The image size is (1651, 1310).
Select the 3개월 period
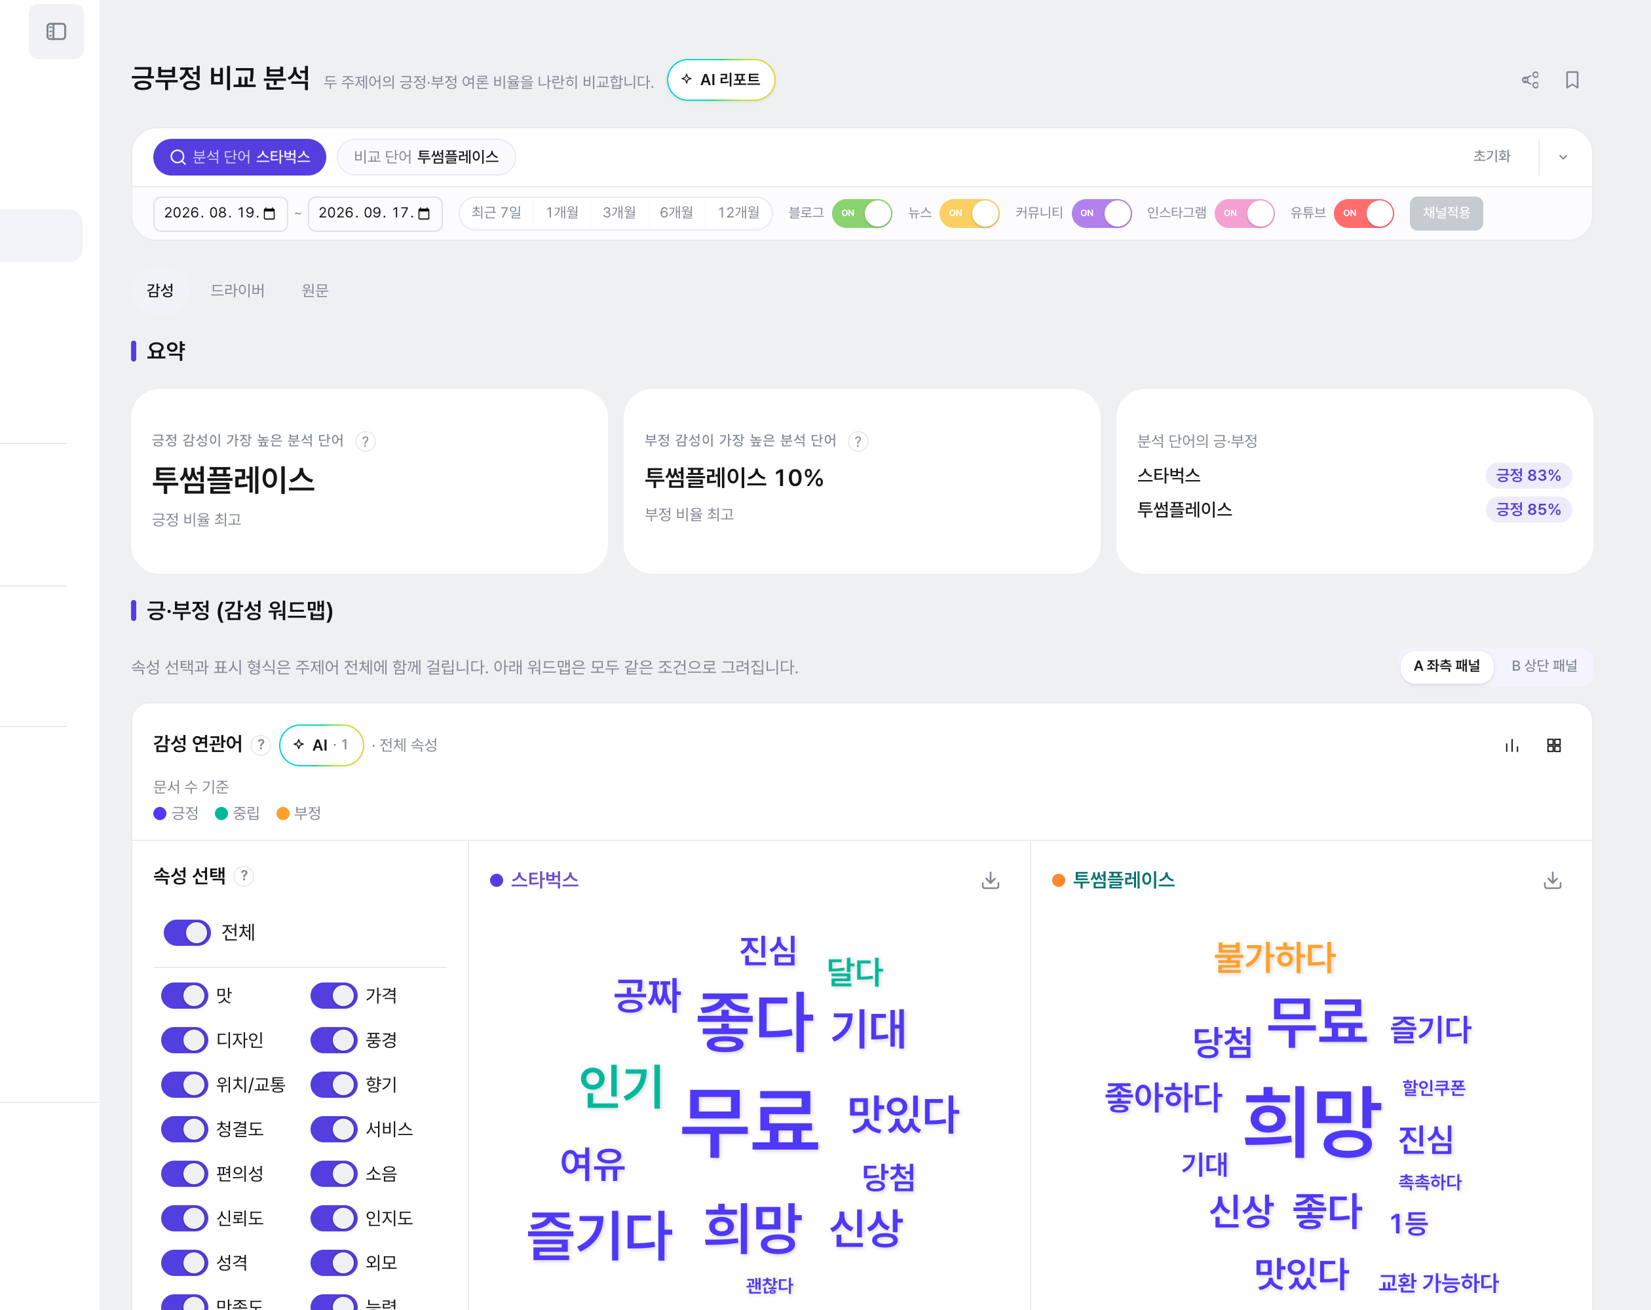(x=618, y=213)
